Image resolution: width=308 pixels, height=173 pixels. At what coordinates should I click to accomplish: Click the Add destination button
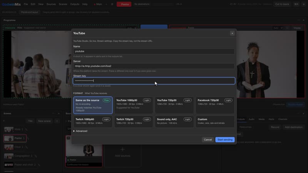pyautogui.click(x=294, y=127)
